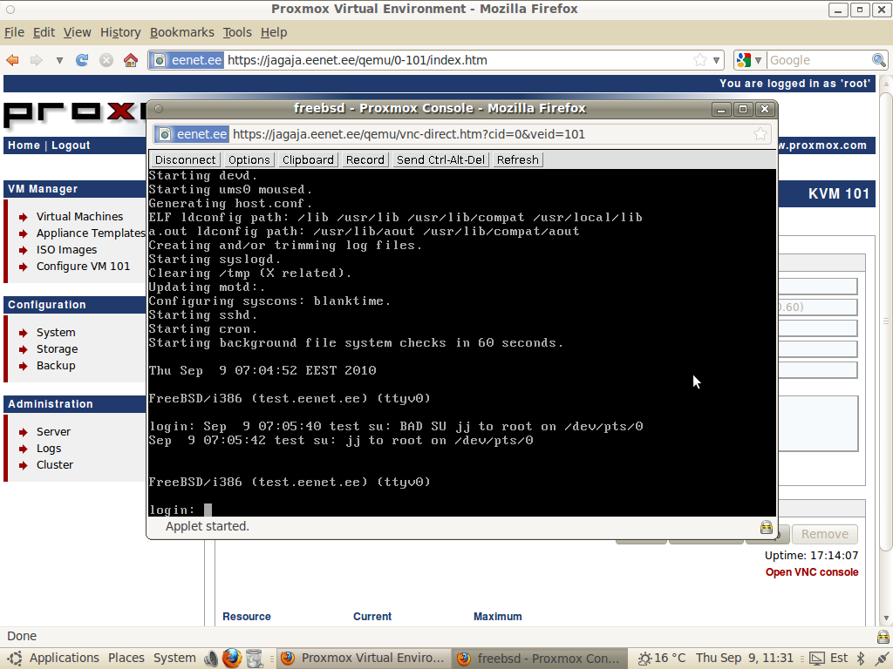Open the Google search engine selector dropdown
The width and height of the screenshot is (893, 669).
tap(748, 60)
